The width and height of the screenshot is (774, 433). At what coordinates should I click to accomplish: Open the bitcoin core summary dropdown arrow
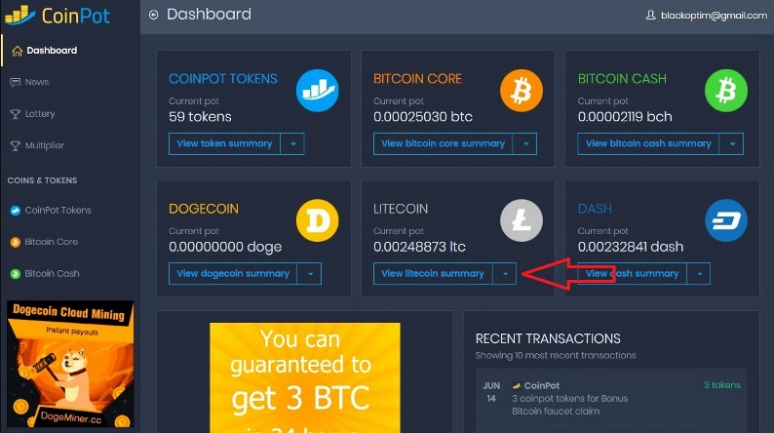click(525, 143)
